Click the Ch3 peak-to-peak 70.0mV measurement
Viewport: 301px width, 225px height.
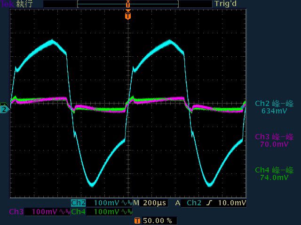click(x=274, y=141)
